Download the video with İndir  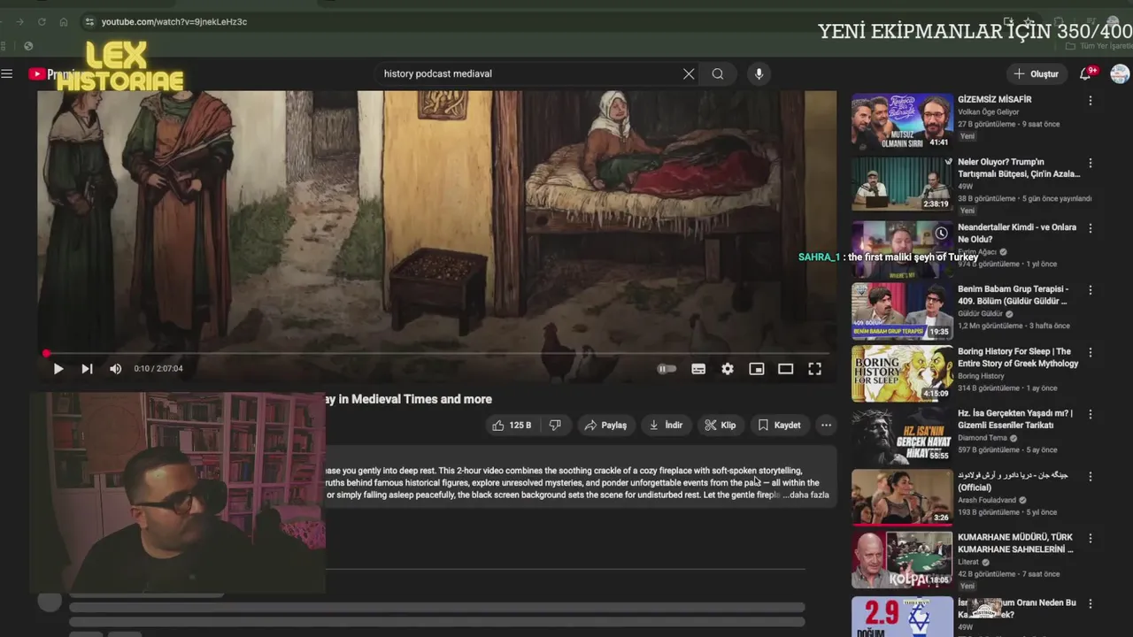pyautogui.click(x=666, y=426)
